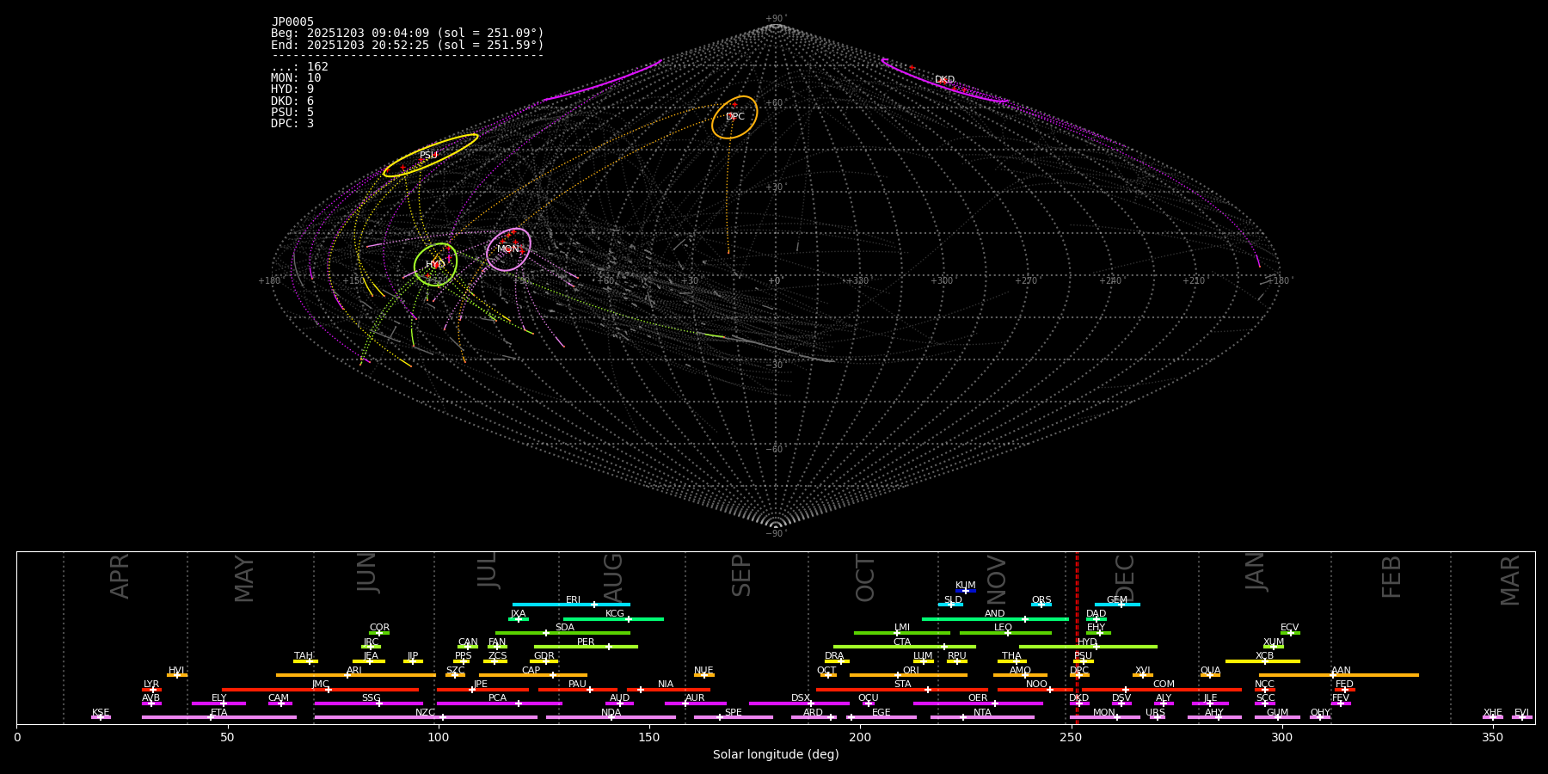This screenshot has height=774, width=1548.
Task: Click the 250 tick on solar longitude axis
Action: [1071, 737]
